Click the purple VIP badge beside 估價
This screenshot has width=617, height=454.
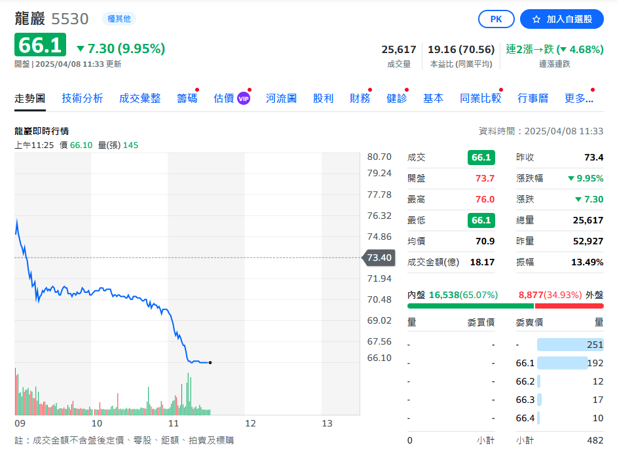244,98
